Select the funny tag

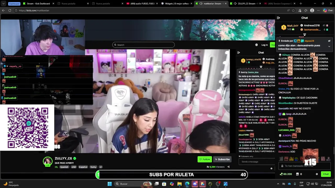click(93, 167)
